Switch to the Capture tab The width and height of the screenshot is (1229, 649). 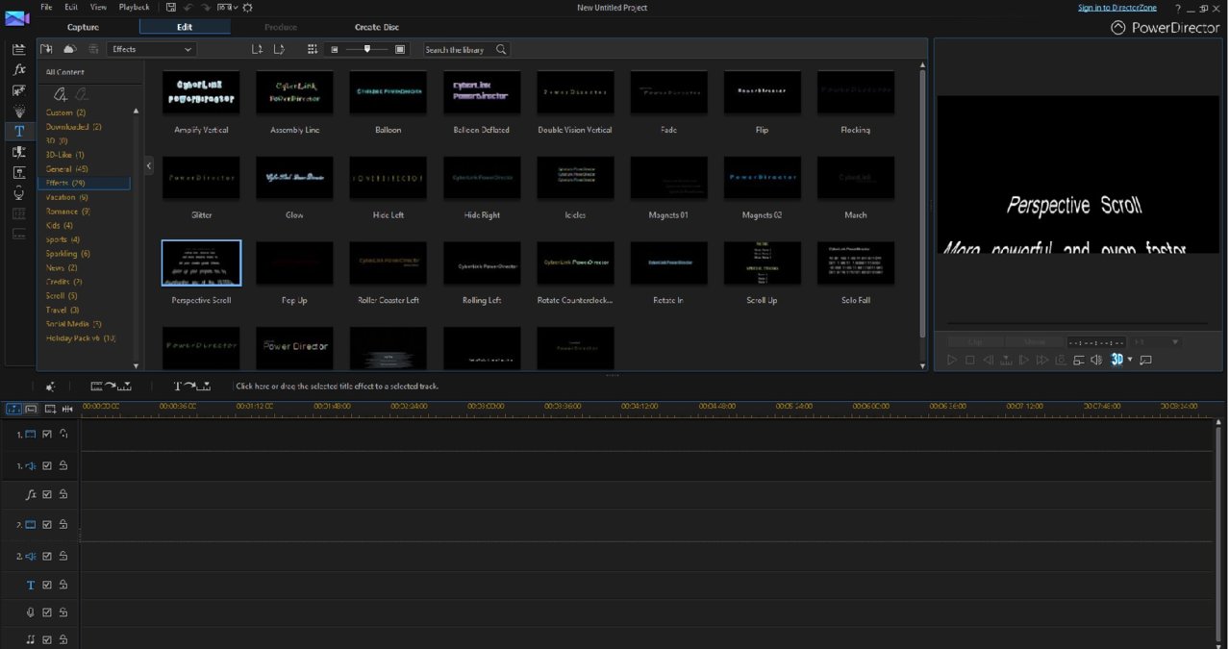(83, 27)
